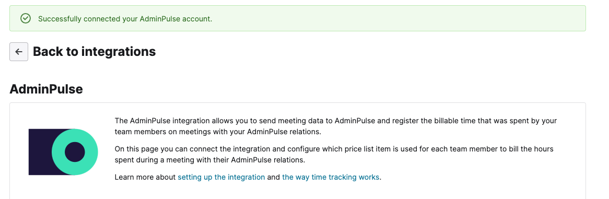The height and width of the screenshot is (199, 609).
Task: Click the green checkmark success icon
Action: pyautogui.click(x=26, y=18)
